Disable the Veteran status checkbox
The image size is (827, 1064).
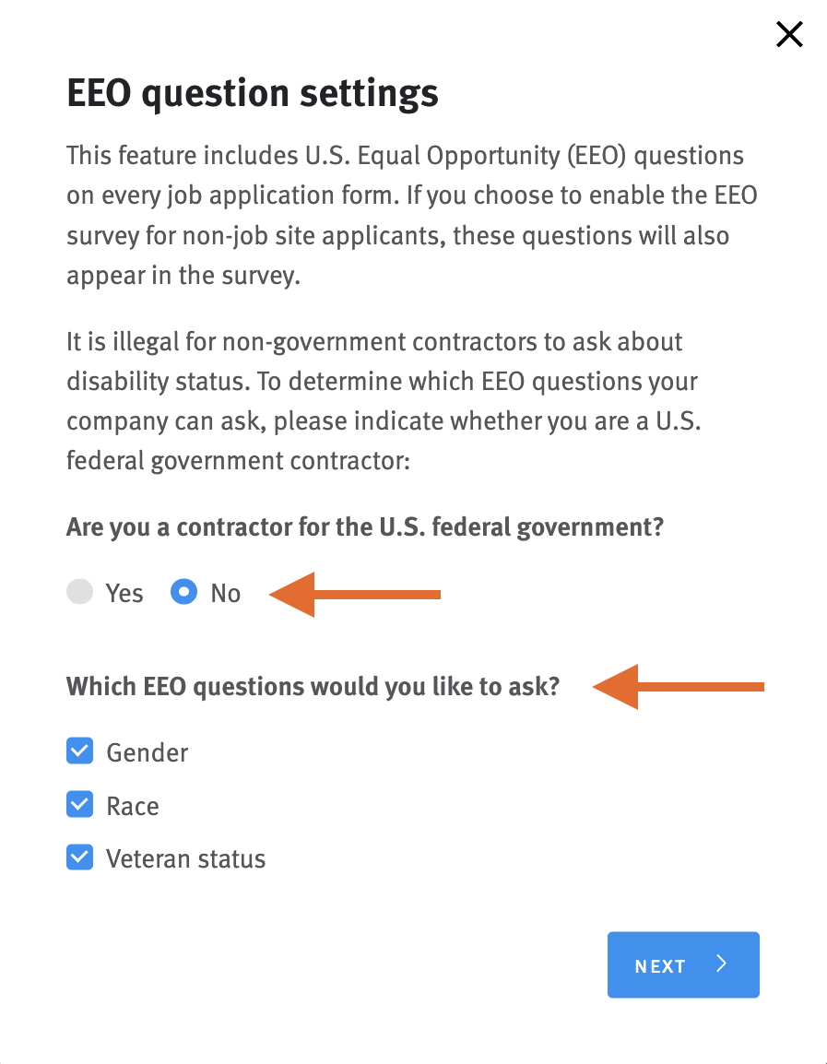pos(80,857)
